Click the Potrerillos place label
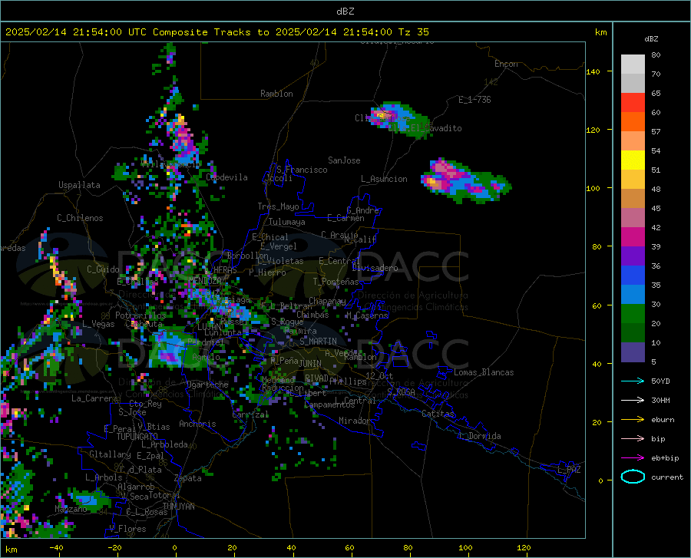Screen dimensions: 691x558 (141, 315)
